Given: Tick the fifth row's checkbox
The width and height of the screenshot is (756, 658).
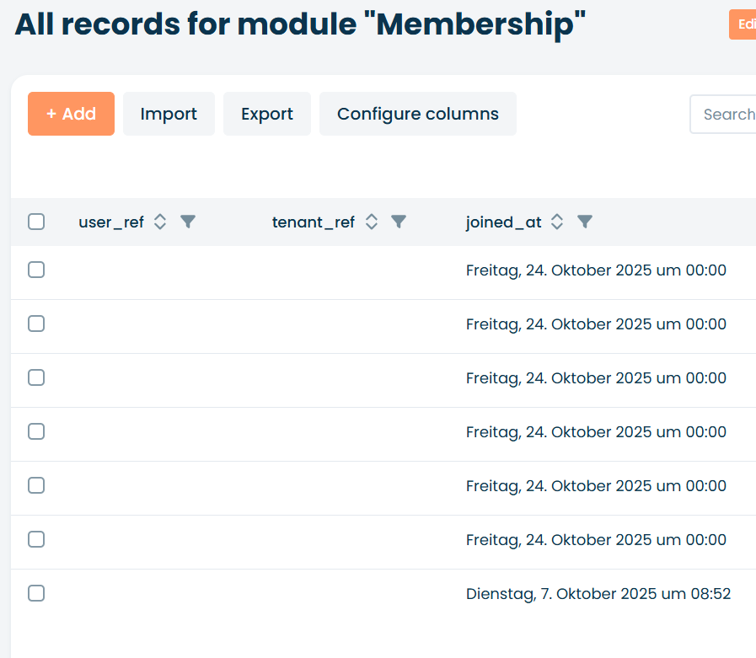Looking at the screenshot, I should 36,485.
